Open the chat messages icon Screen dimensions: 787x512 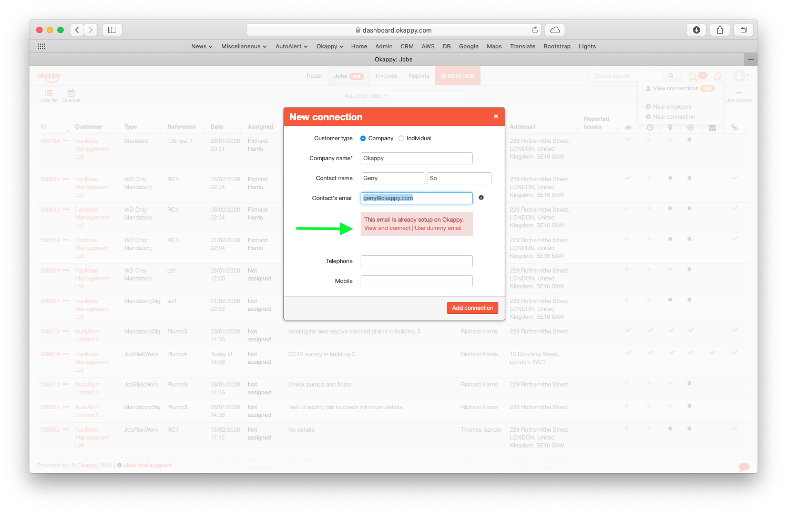[x=693, y=77]
